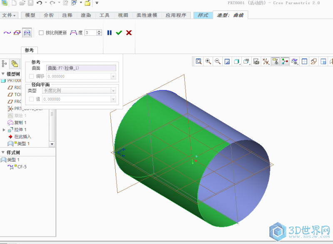Click model tree scrollbar down arrow
Screen dimensions: 333x244
tap(52, 144)
